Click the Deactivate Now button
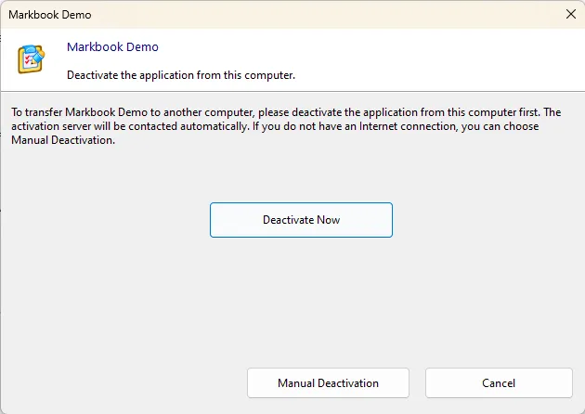The image size is (585, 414). tap(301, 220)
